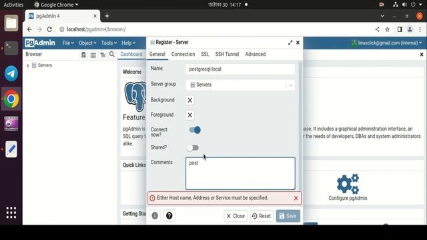Select the Dashboard tab
The height and width of the screenshot is (240, 427).
(131, 54)
